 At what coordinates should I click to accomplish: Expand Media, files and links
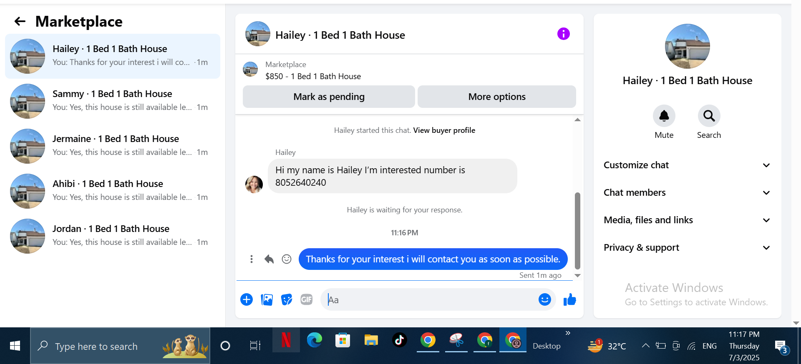tap(687, 220)
